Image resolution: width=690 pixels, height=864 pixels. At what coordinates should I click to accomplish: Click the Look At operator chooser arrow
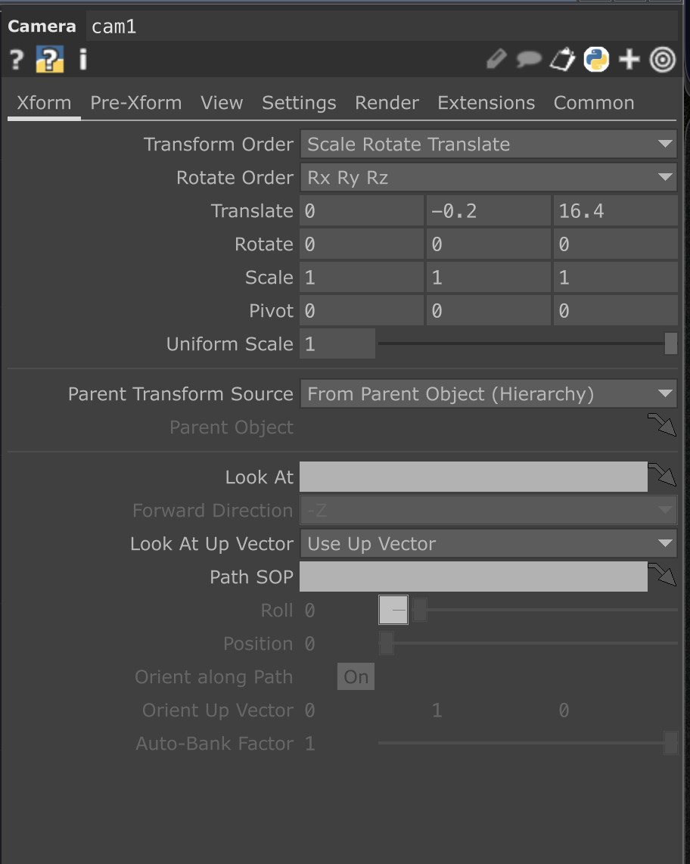663,477
